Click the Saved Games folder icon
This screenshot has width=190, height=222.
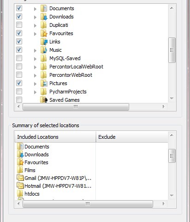pos(44,100)
